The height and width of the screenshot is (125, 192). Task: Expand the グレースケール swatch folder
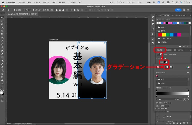(x=157, y=38)
